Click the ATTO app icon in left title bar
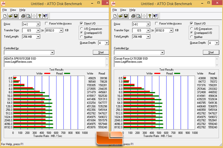223x148 pixels. click(3, 4)
